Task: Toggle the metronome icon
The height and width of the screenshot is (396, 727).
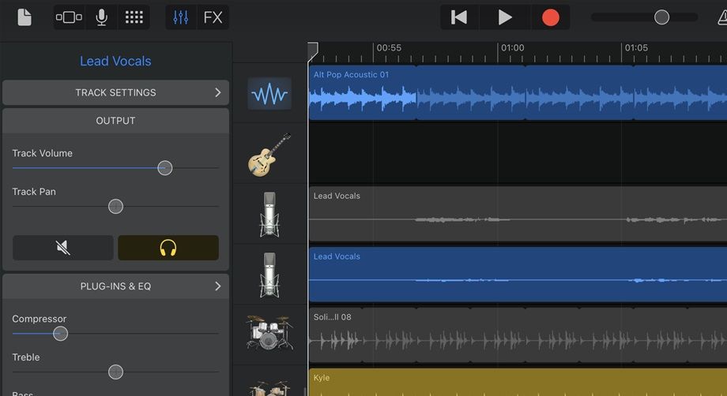Action: (x=722, y=17)
